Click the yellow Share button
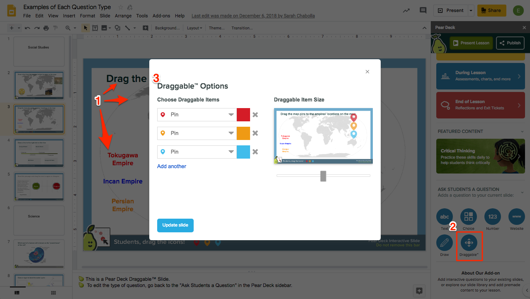 pos(491,11)
